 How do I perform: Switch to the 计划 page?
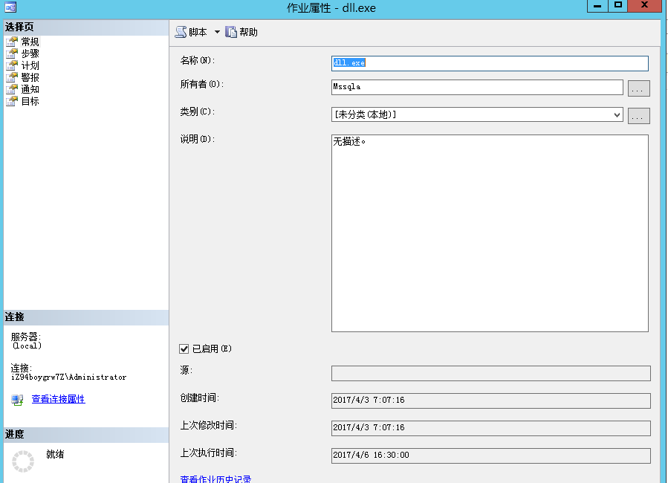pos(30,65)
